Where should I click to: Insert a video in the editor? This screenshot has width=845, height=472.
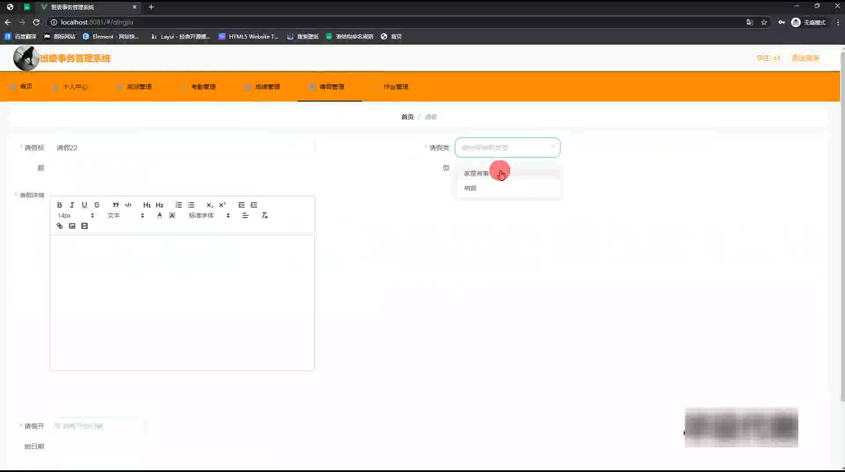84,226
